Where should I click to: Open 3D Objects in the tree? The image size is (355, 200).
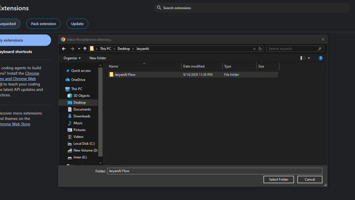[79, 95]
